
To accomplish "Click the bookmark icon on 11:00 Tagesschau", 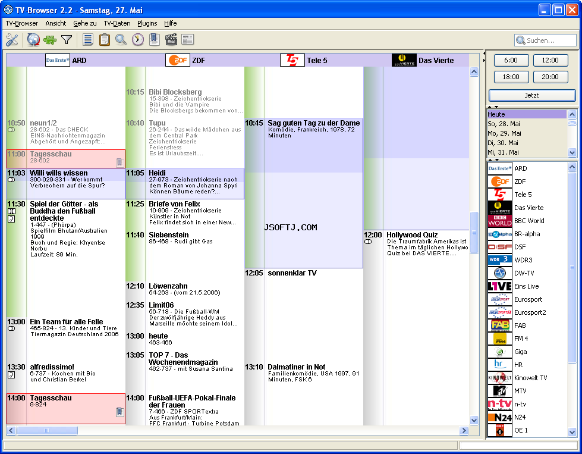I will pyautogui.click(x=119, y=162).
